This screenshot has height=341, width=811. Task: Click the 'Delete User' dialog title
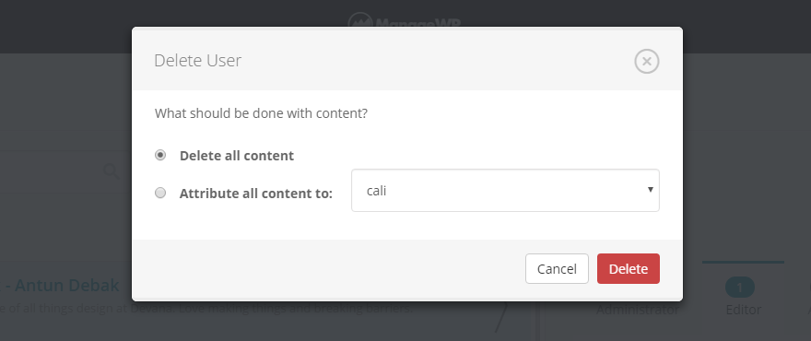pos(197,61)
